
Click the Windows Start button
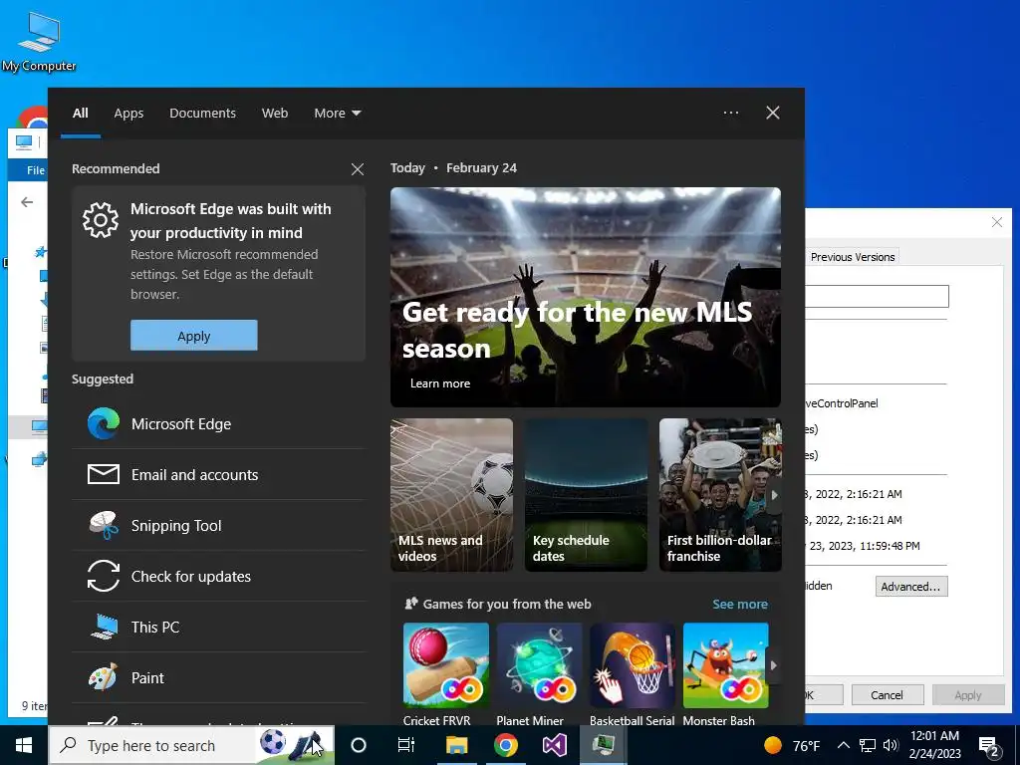(24, 745)
